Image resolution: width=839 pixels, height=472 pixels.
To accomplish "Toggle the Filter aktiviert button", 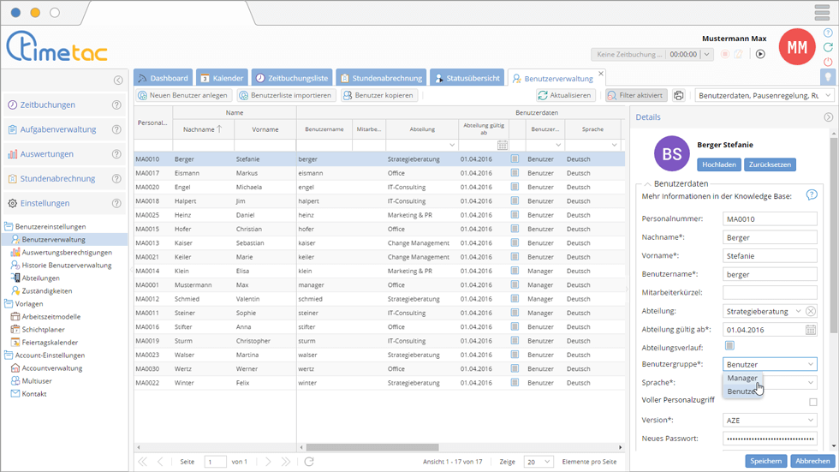I will pos(636,95).
